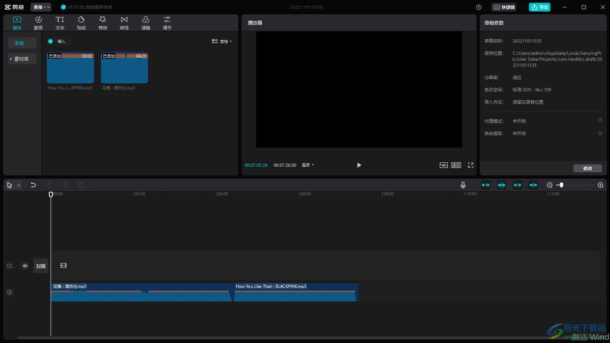The height and width of the screenshot is (343, 610).
Task: Open the 画质 quality dropdown in player
Action: [308, 165]
